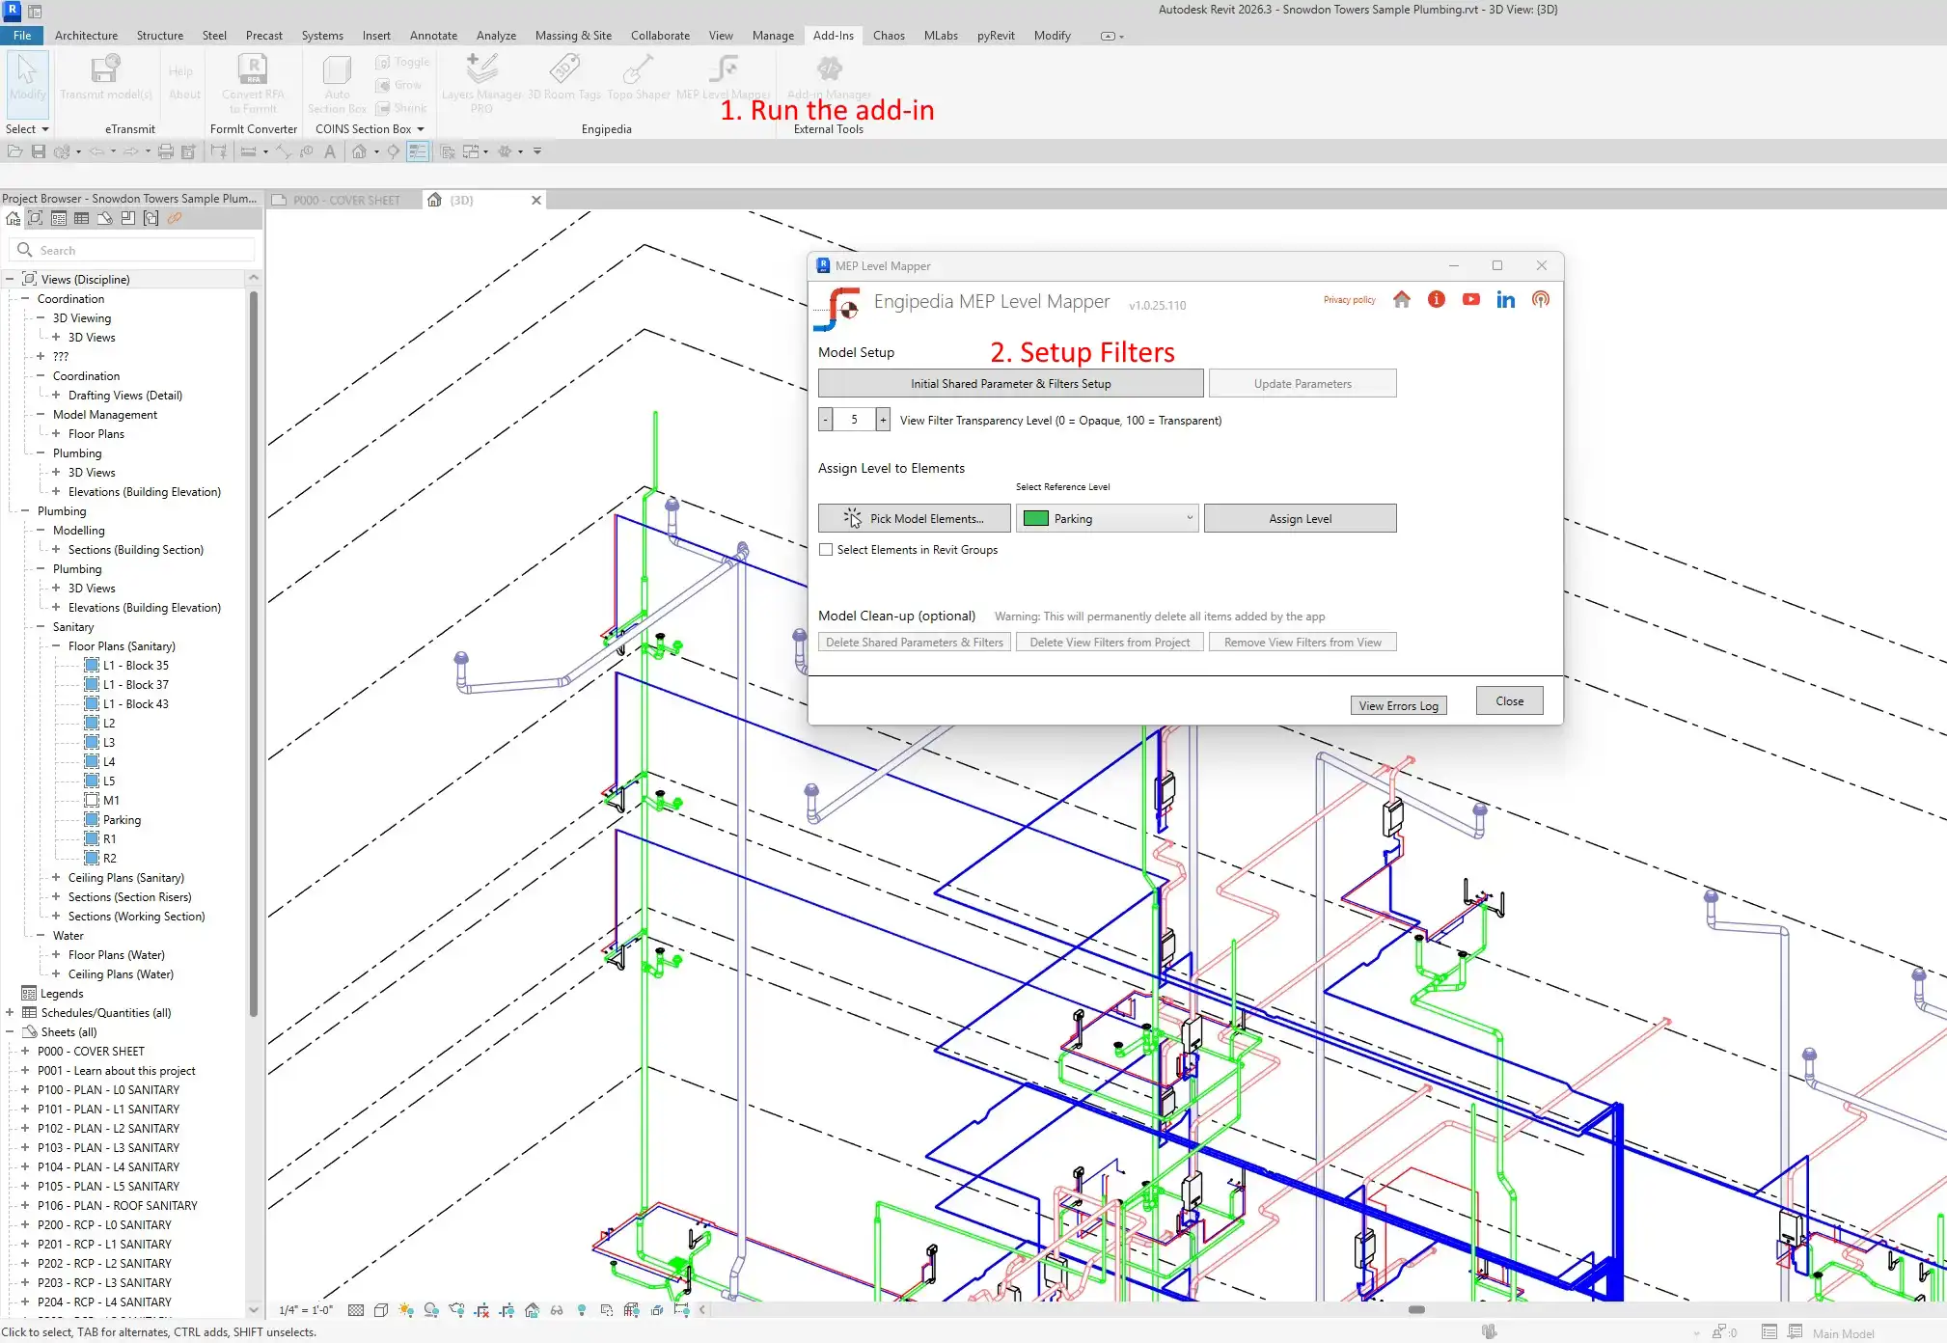Click the Save icon in quick access toolbar
1947x1343 pixels.
pos(39,151)
